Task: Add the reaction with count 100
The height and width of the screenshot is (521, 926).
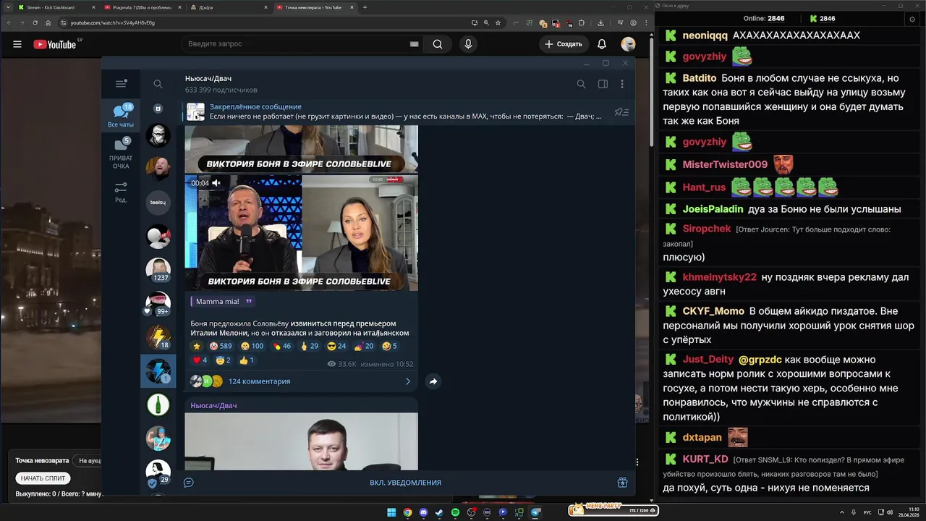Action: coord(252,346)
